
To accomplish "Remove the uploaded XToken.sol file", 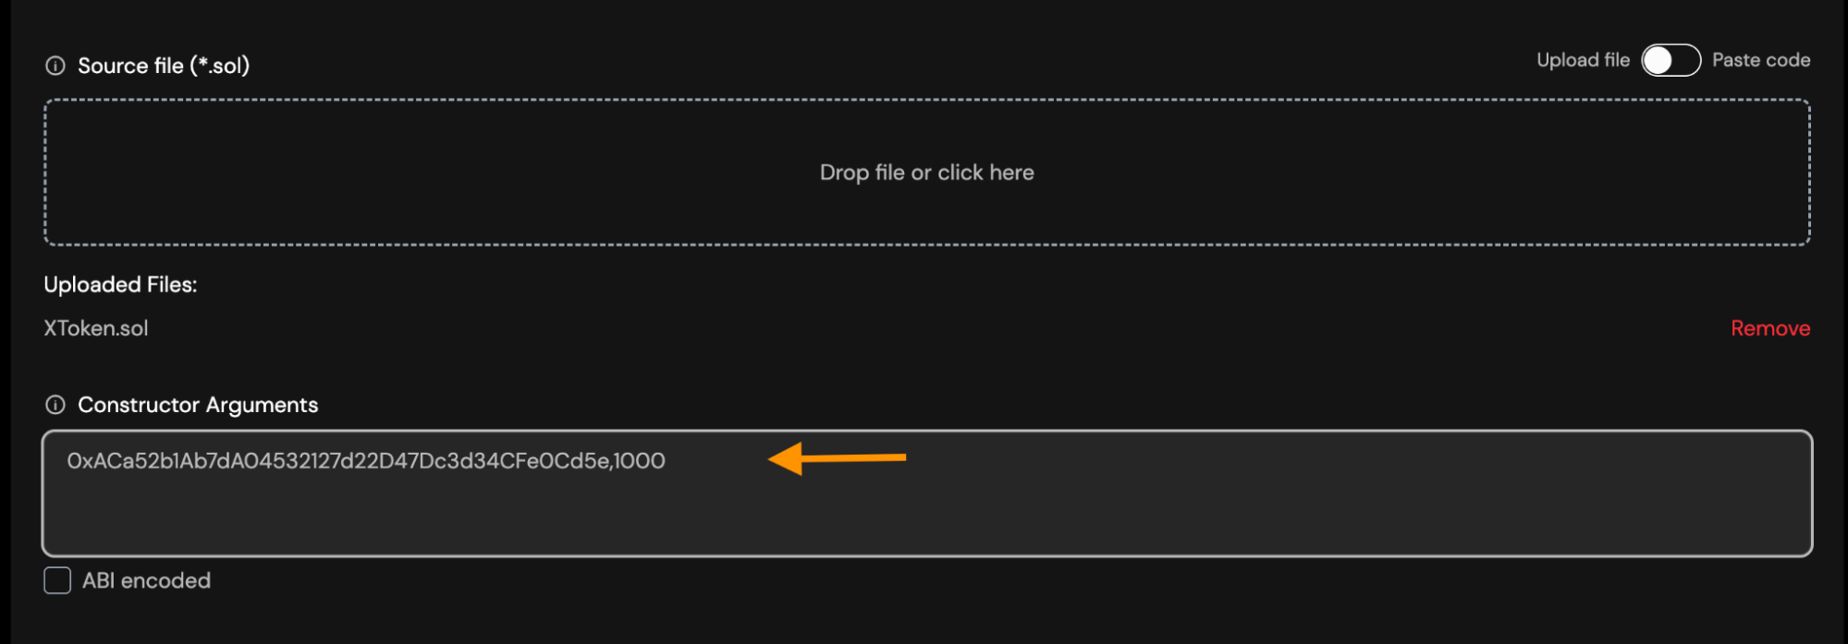I will (1769, 328).
